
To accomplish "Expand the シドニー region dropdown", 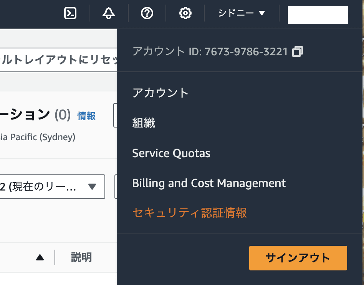I will pos(241,13).
